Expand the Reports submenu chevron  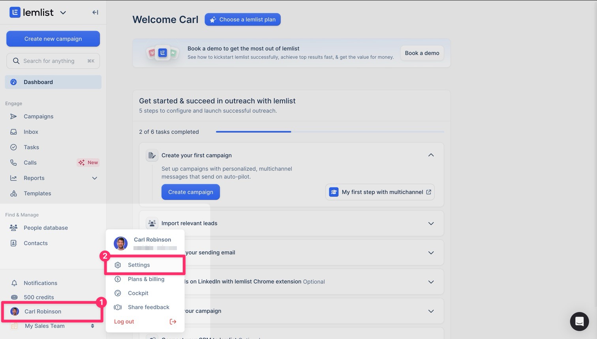tap(94, 178)
